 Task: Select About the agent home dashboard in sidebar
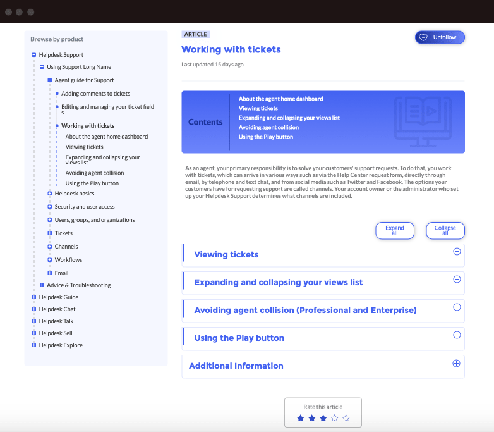pyautogui.click(x=107, y=137)
